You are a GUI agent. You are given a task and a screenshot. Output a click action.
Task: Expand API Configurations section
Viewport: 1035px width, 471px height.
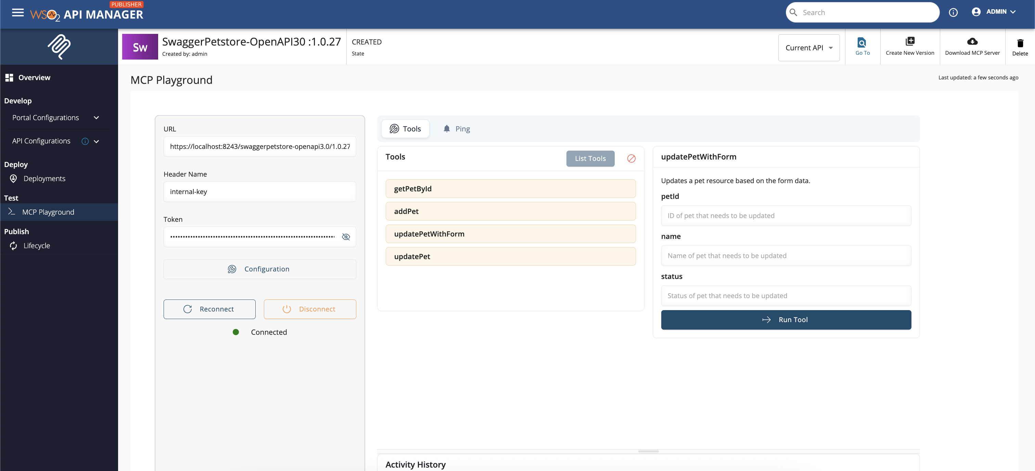(x=97, y=141)
